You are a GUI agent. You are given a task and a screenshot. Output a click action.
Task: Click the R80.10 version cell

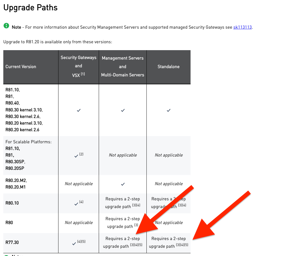point(12,203)
